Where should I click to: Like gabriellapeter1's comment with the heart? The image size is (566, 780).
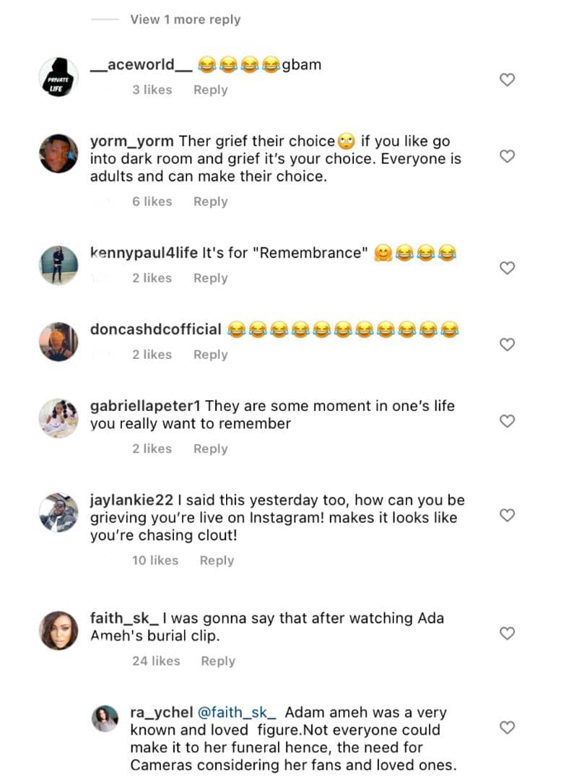pos(508,420)
